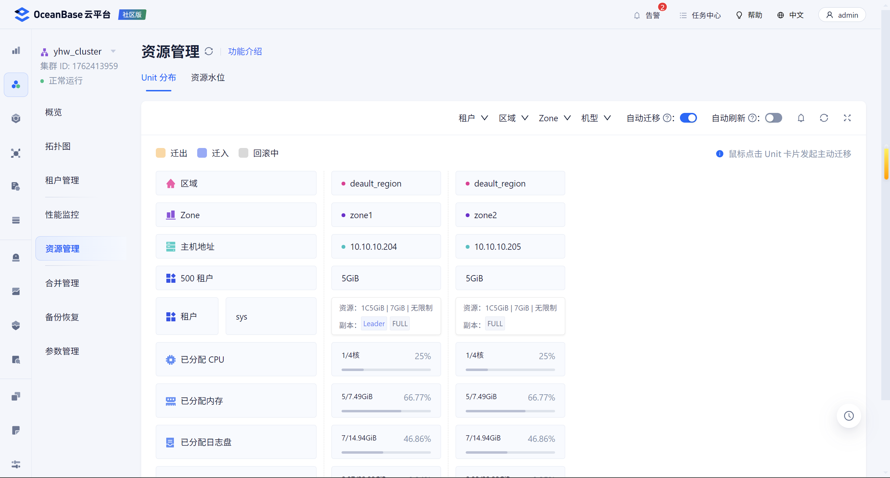Disable the 自动迁移 toggle switch
Viewport: 890px width, 478px height.
point(688,118)
